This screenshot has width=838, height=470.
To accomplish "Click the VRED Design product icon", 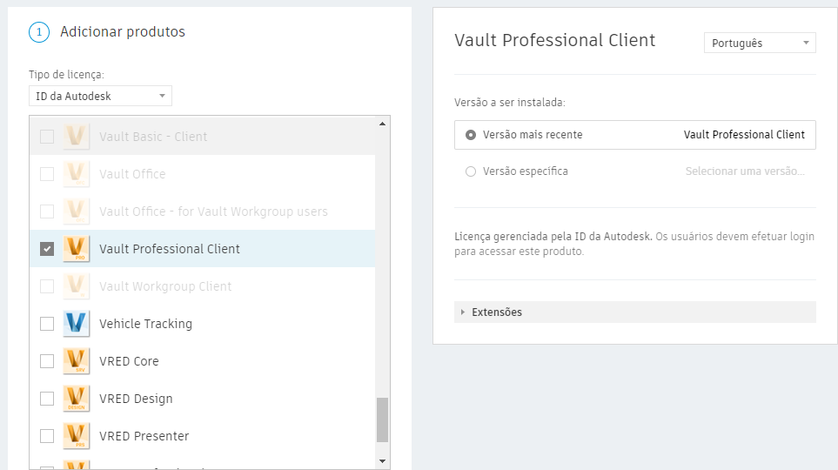I will click(77, 399).
